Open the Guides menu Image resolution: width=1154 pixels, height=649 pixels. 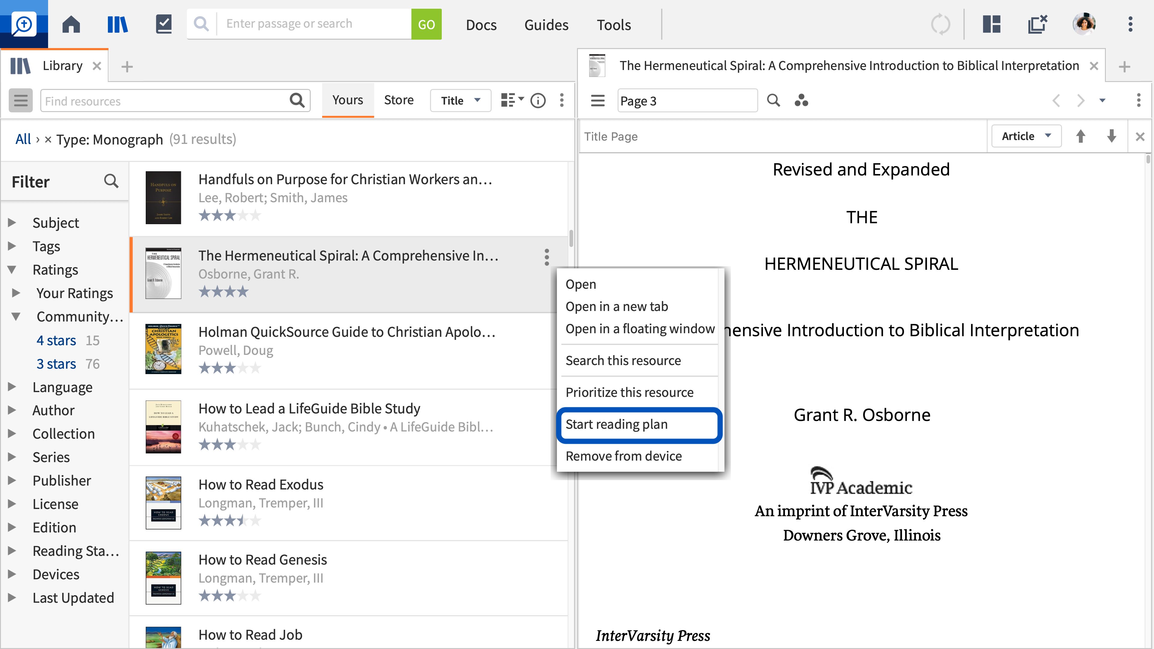546,25
